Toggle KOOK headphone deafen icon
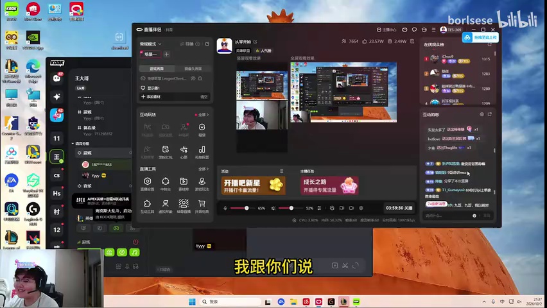Screen dimensions: 547x308 135,266
